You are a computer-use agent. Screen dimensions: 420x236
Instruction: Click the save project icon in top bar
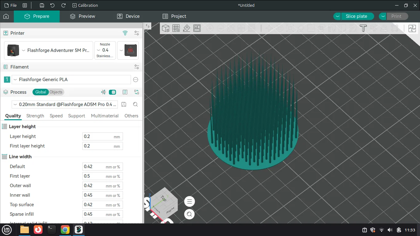(x=42, y=5)
